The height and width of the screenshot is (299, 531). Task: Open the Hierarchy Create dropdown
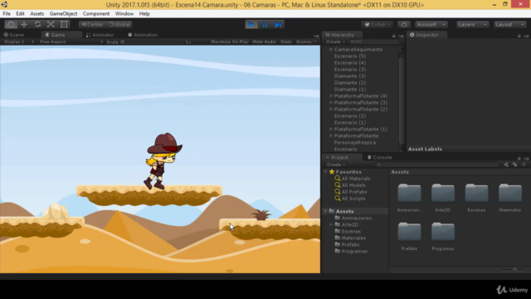tap(335, 42)
